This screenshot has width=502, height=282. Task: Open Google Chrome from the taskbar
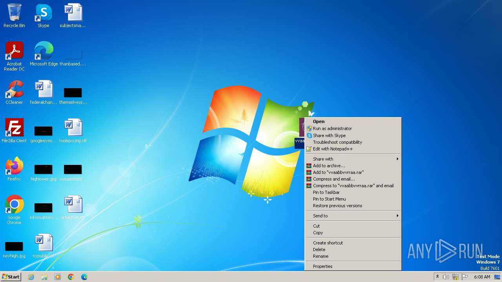click(71, 277)
